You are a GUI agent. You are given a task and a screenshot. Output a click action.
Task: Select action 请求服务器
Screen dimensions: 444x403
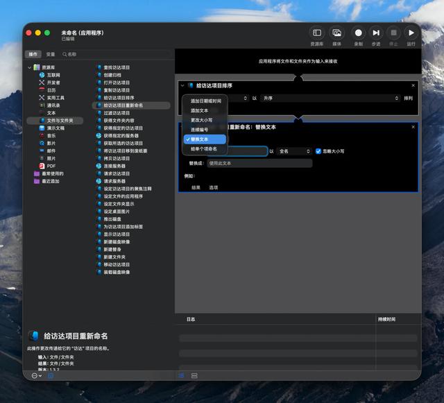click(x=114, y=181)
